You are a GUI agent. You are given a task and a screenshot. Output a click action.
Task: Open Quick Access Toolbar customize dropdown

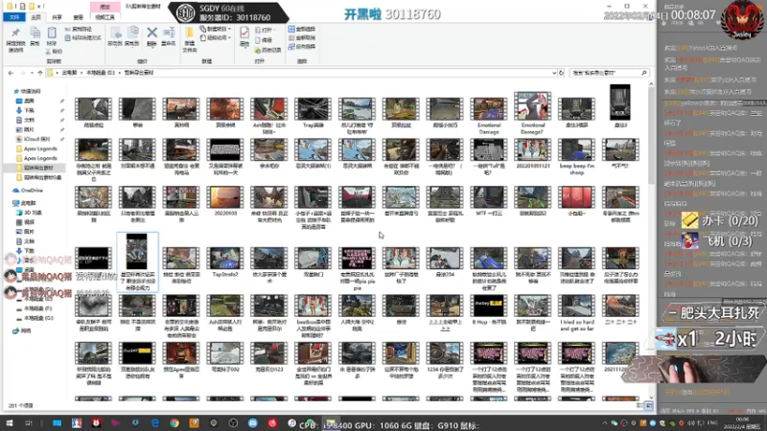point(40,7)
